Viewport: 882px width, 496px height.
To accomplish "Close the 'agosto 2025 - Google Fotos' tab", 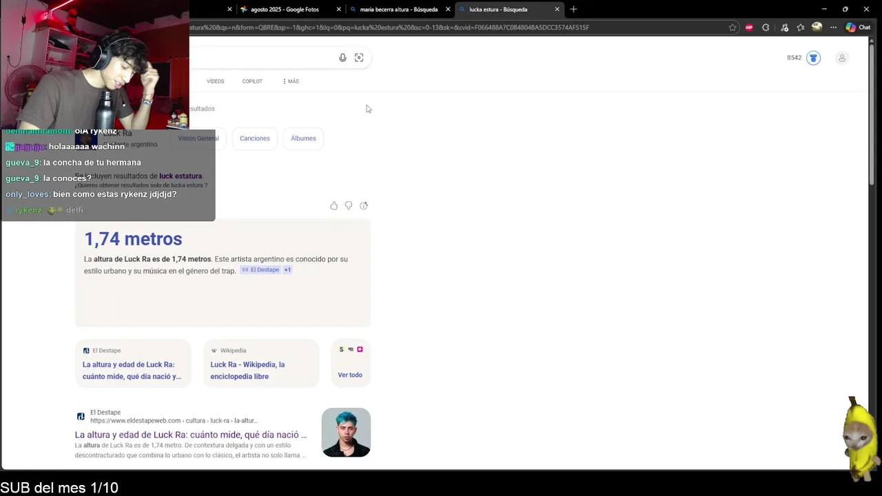I will 338,9.
